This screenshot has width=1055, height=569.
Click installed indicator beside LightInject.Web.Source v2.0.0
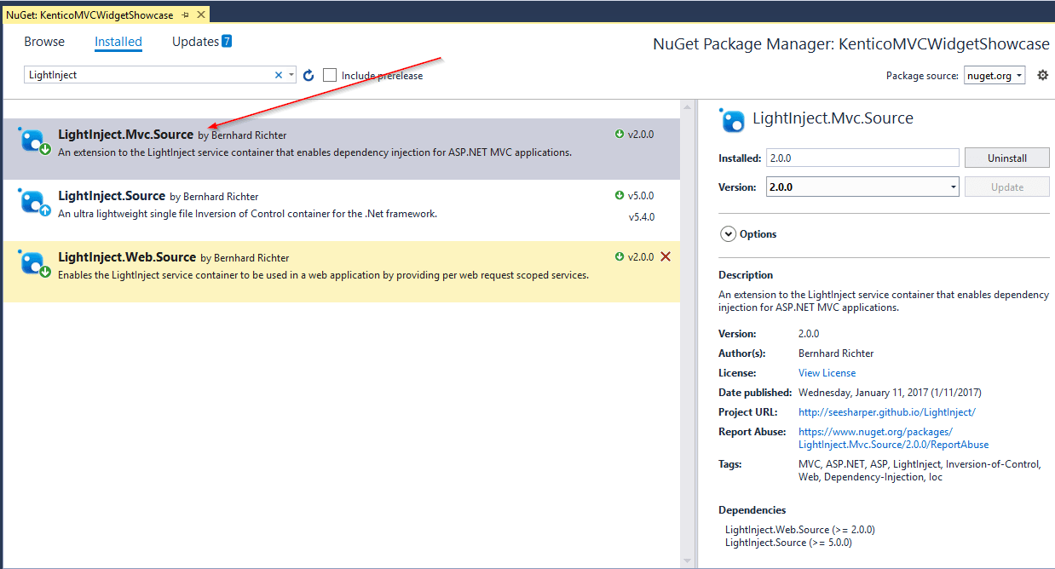pos(620,256)
